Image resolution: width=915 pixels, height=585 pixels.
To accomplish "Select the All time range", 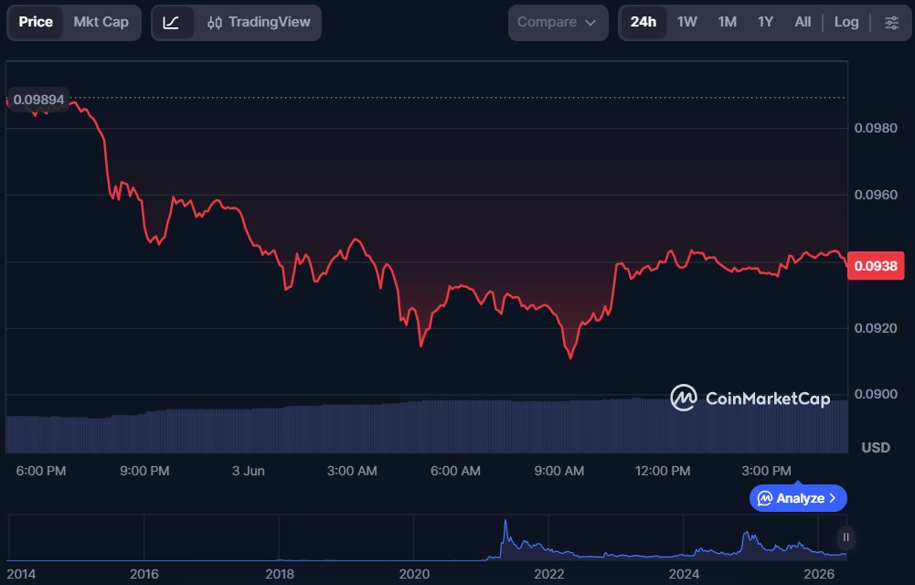I will pos(803,22).
